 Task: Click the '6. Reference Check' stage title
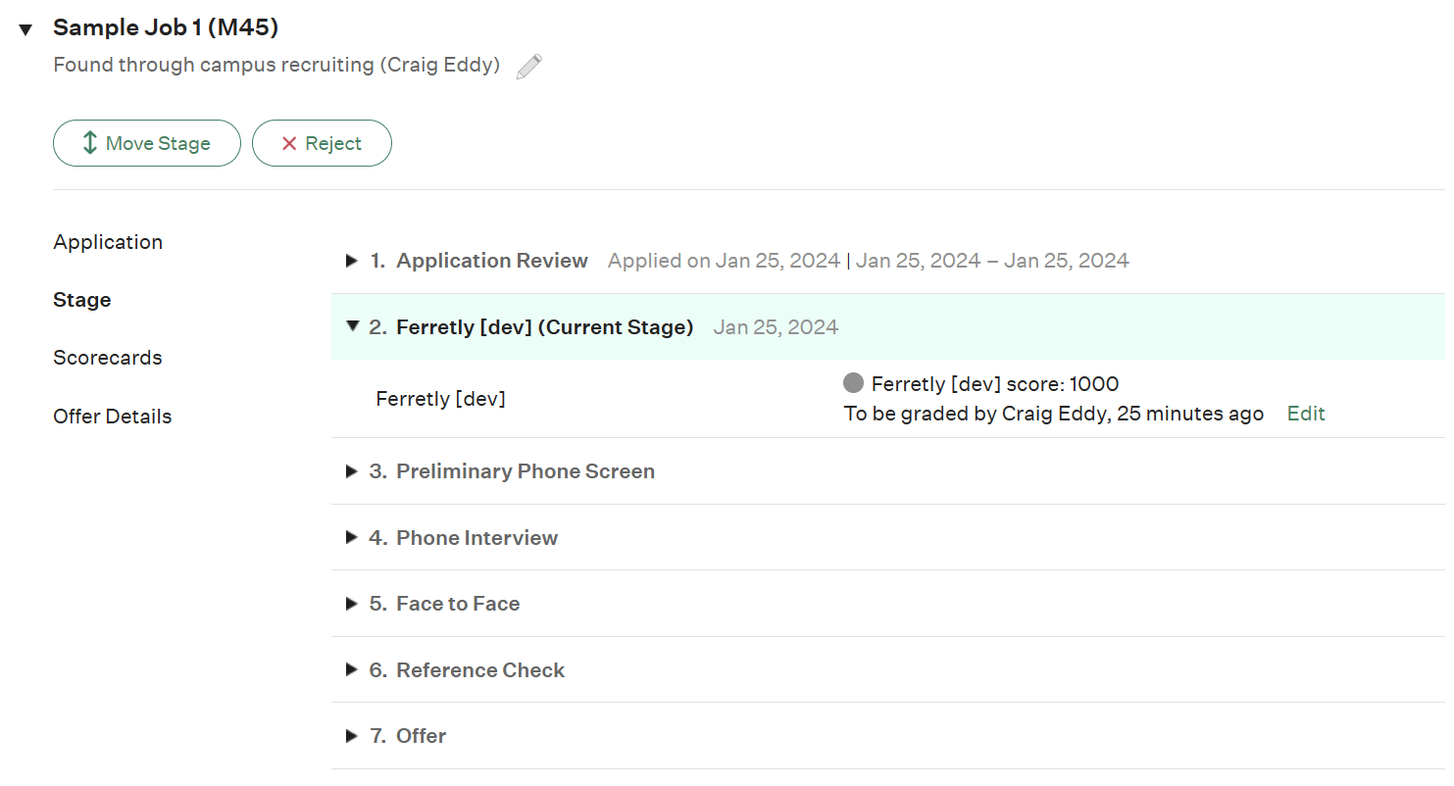click(x=467, y=670)
